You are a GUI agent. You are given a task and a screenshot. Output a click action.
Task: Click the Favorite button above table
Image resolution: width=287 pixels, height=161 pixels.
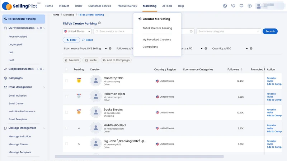72,60
